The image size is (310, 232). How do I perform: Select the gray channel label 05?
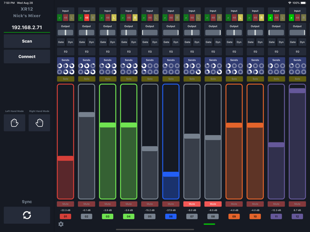point(150,217)
